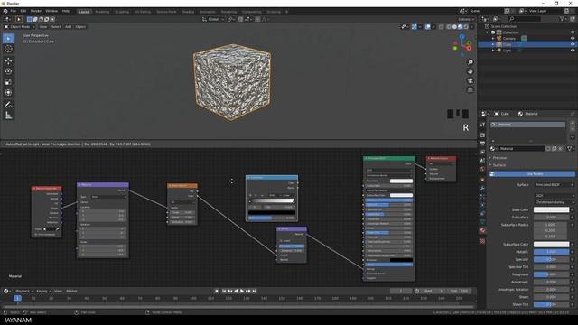Hide the Camera with its eye icon

(573, 38)
